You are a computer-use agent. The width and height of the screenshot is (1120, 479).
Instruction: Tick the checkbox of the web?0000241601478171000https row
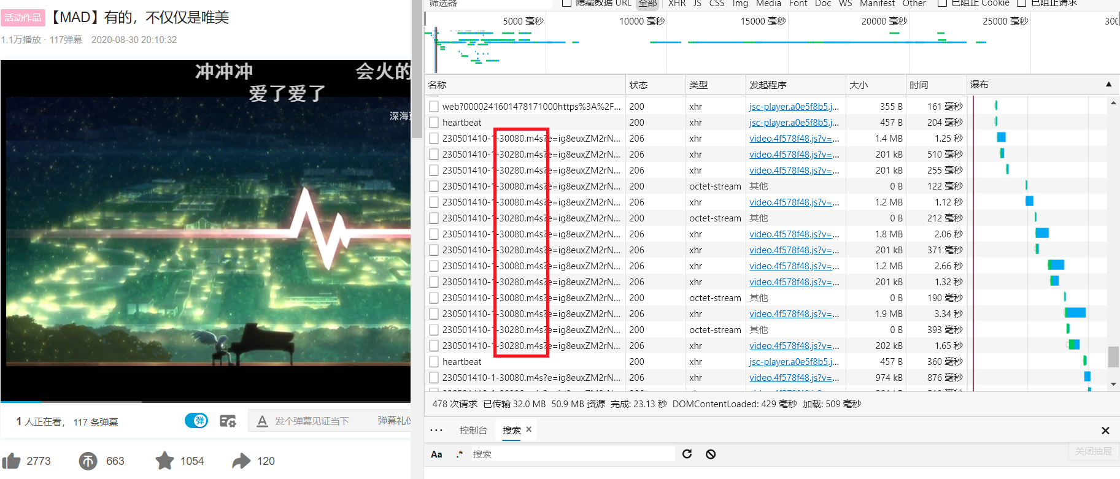pos(434,106)
